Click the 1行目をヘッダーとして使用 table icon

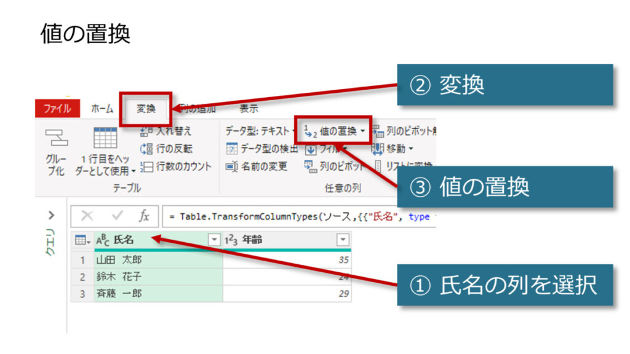tap(105, 138)
